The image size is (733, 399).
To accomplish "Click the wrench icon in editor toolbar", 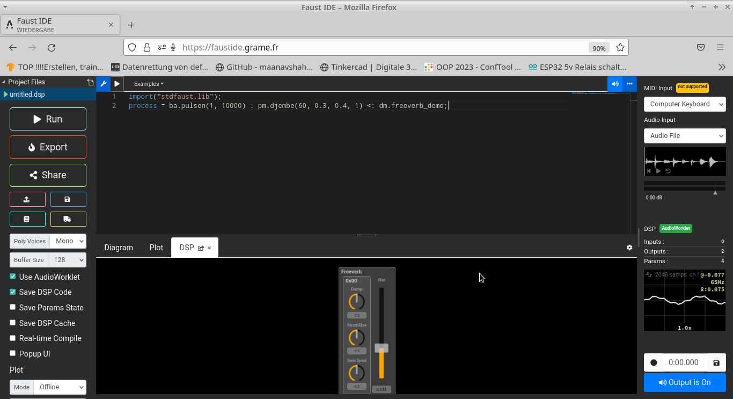I will point(104,84).
